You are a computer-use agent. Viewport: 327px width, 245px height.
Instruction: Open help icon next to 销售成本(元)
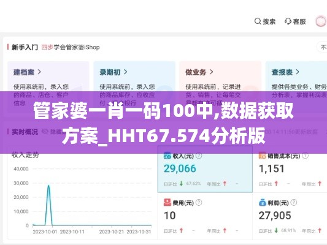coord(305,156)
